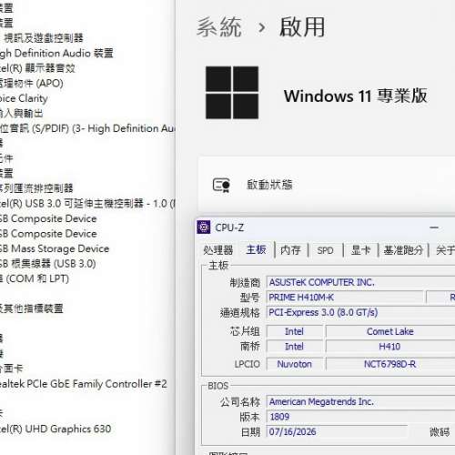Select the NCT6798D-R LPCIO value
This screenshot has width=455, height=455.
390,364
